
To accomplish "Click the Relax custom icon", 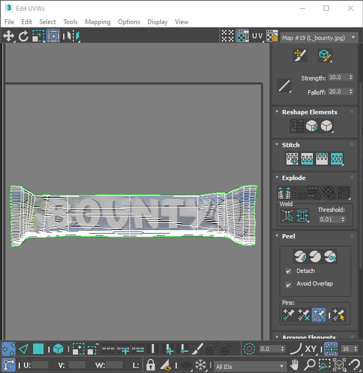I will coord(326,126).
